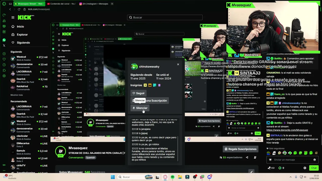Click the shield icon inside the message box
Image resolution: width=322 pixels, height=181 pixels.
click(270, 160)
